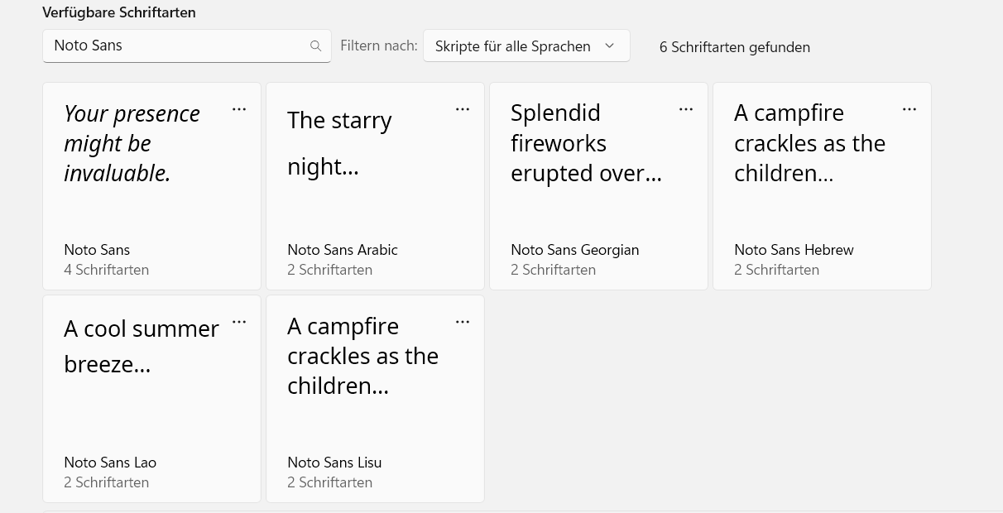Open the Noto Sans Arabic font name
Image resolution: width=1003 pixels, height=513 pixels.
(343, 250)
